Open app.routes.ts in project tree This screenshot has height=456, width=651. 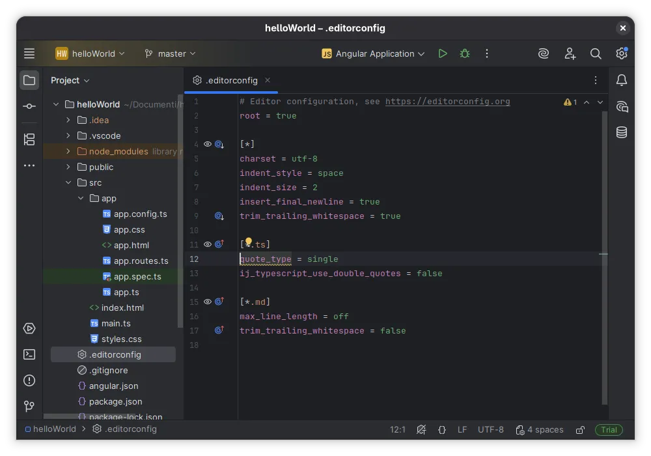pos(141,261)
